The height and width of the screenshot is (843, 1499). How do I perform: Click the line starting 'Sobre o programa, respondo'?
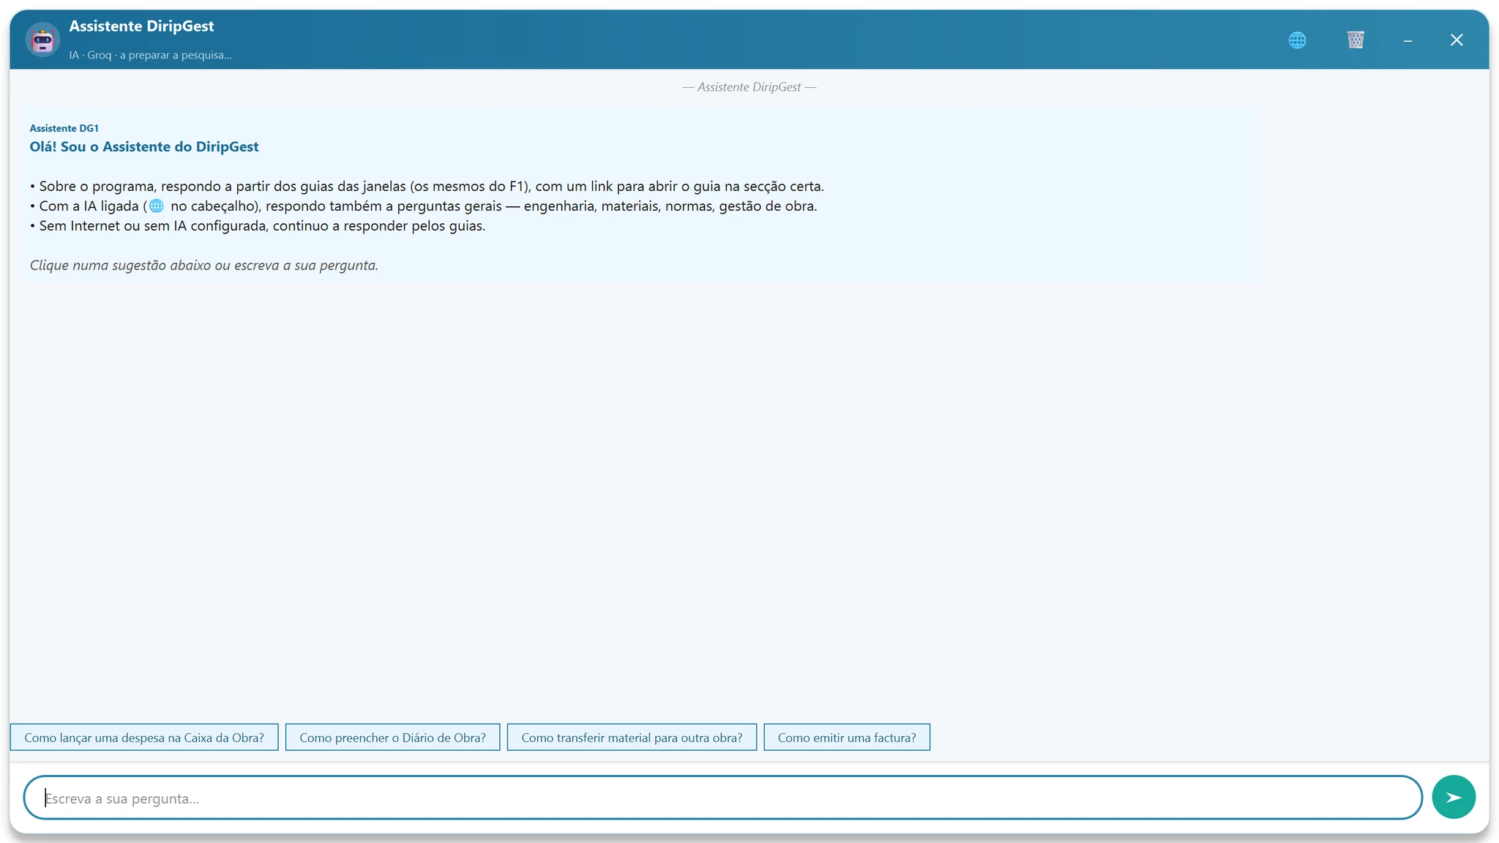(427, 187)
